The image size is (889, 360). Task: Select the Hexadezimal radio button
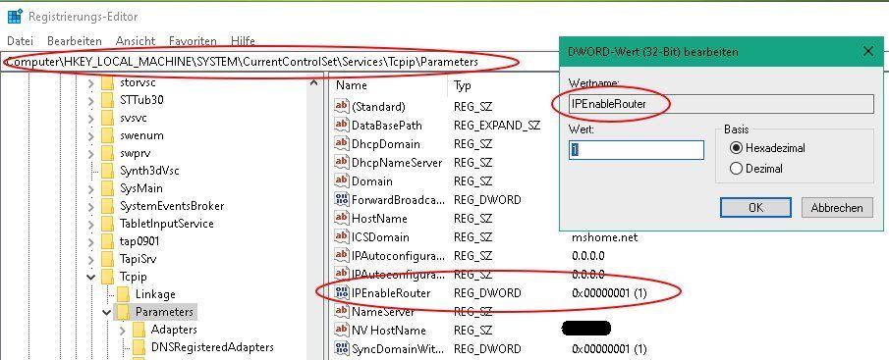(x=737, y=148)
